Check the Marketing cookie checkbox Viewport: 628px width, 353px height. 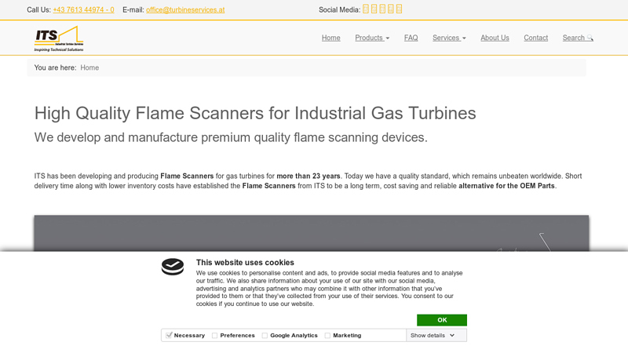(327, 336)
